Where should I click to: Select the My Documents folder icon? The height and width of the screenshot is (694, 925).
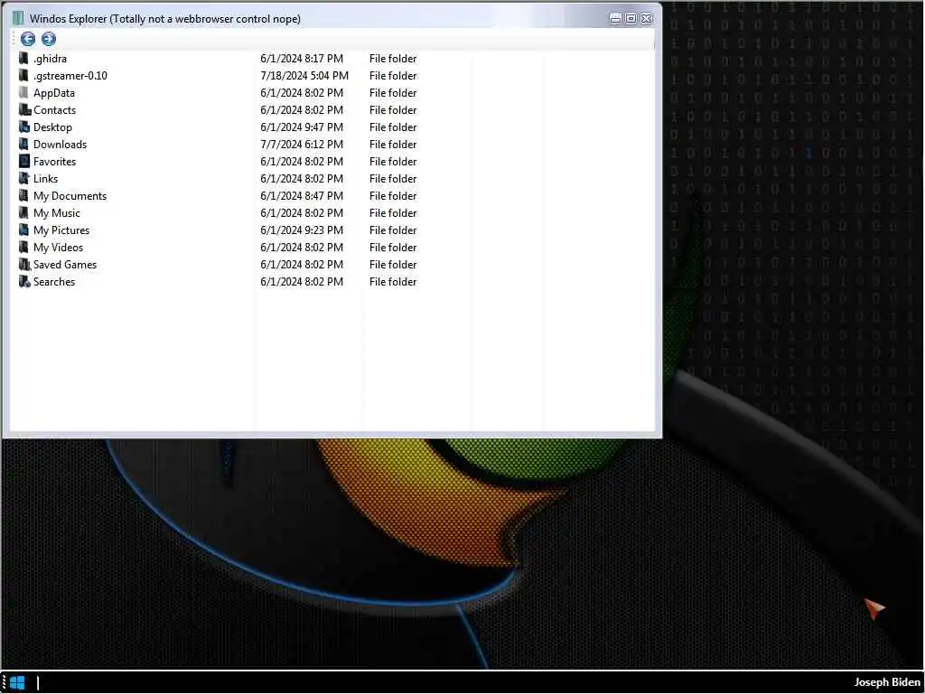(23, 195)
